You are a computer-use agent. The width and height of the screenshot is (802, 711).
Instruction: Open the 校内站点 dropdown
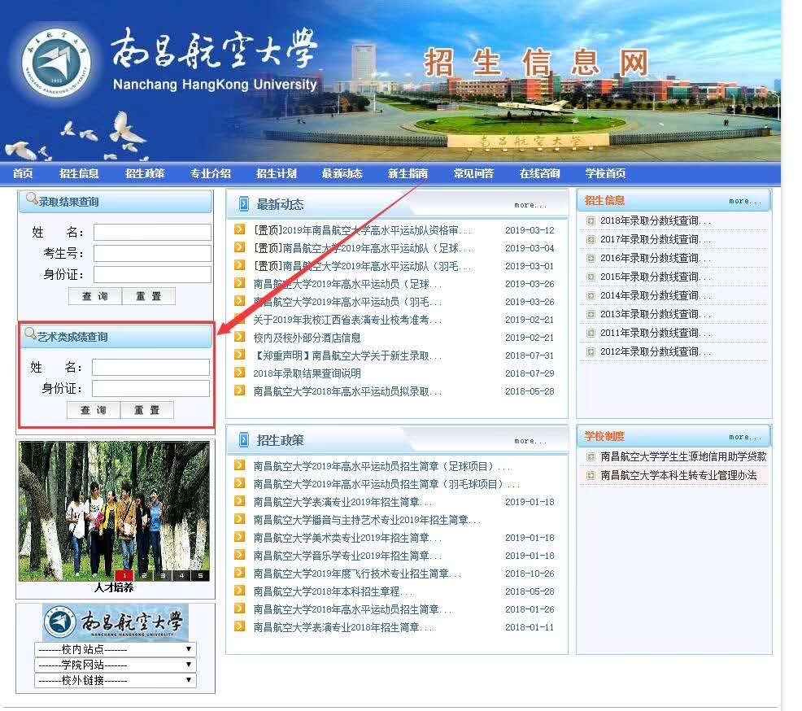[116, 649]
